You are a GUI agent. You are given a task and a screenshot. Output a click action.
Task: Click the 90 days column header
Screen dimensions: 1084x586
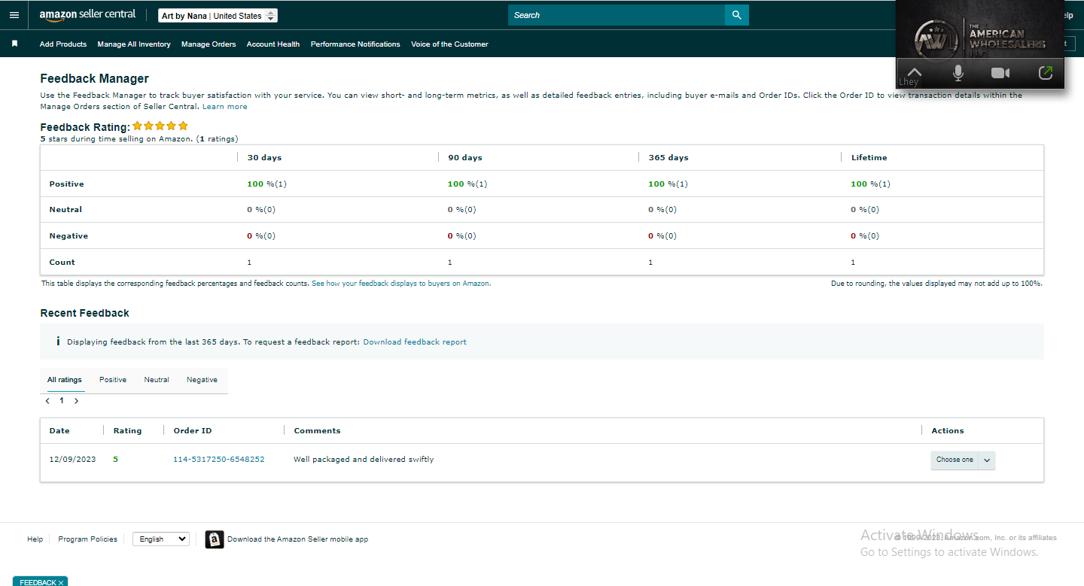click(465, 158)
